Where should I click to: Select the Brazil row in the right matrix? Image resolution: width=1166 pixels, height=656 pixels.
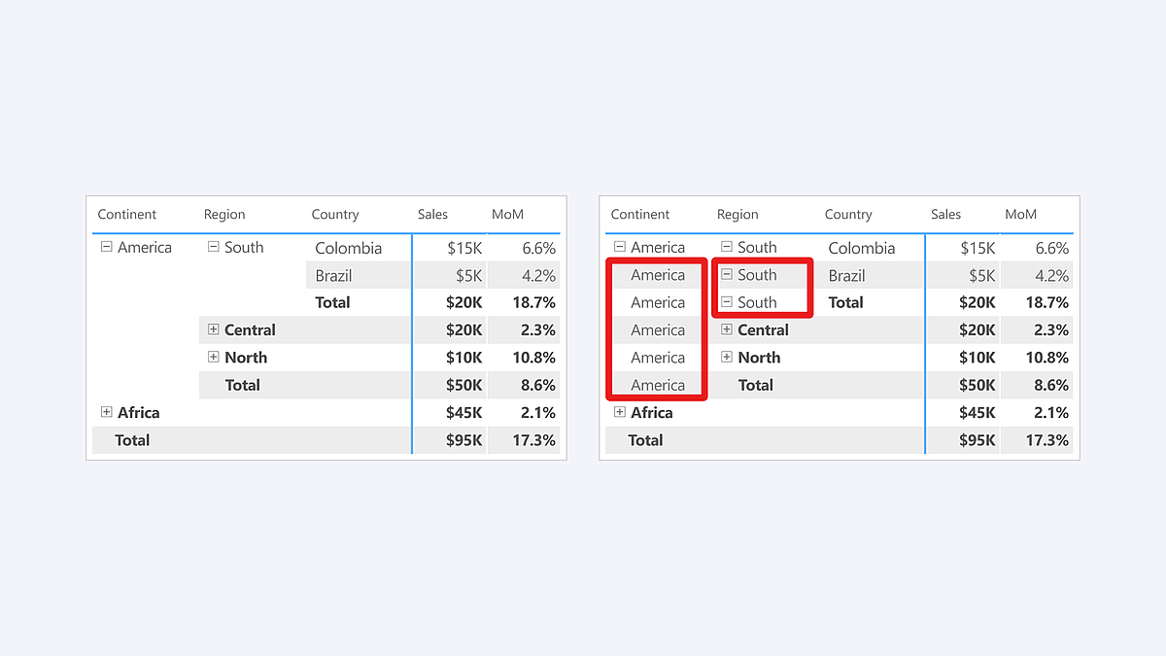[845, 275]
